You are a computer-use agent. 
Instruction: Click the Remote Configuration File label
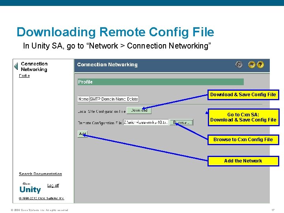click(x=100, y=123)
